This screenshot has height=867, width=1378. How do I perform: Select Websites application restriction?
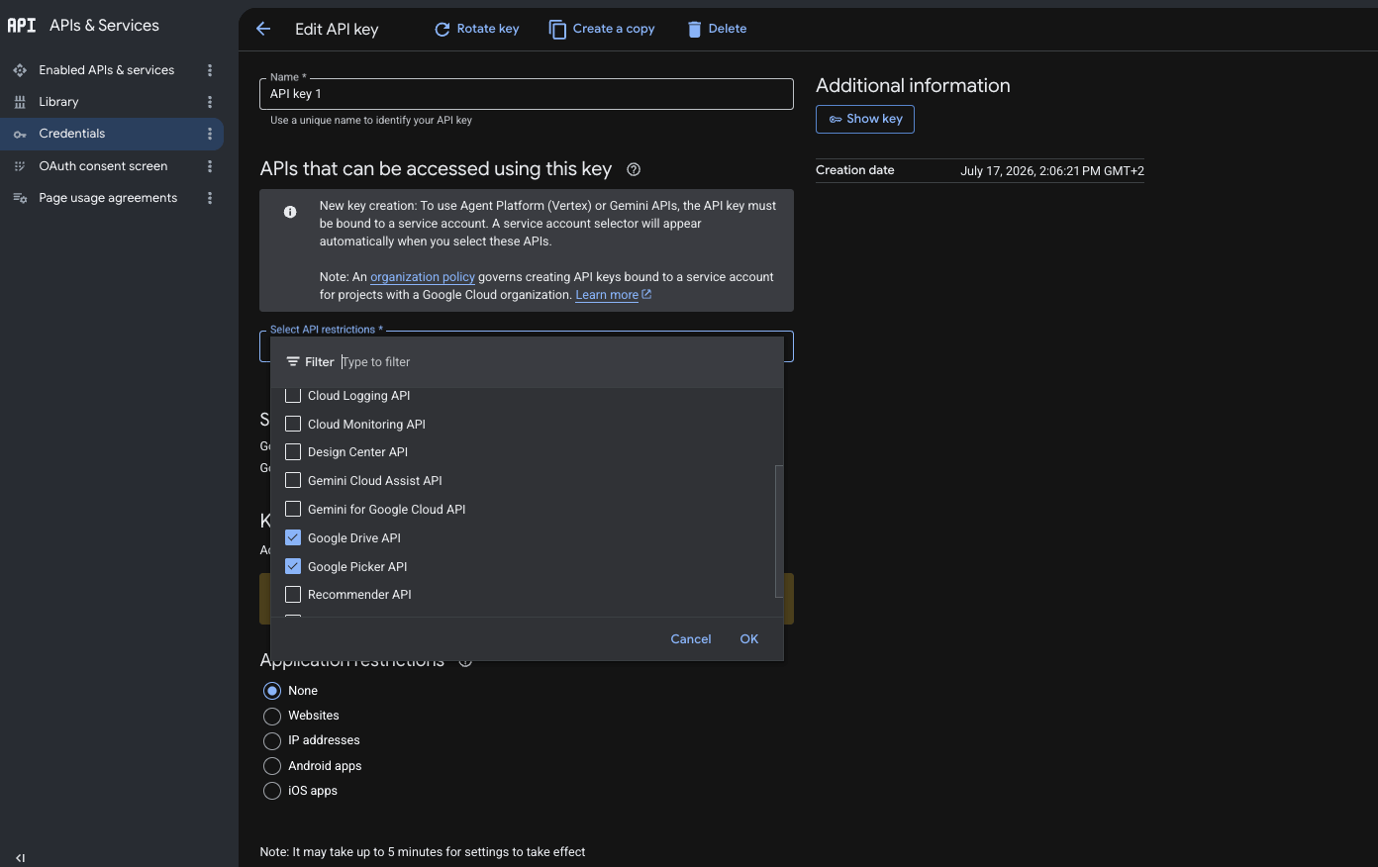[272, 716]
